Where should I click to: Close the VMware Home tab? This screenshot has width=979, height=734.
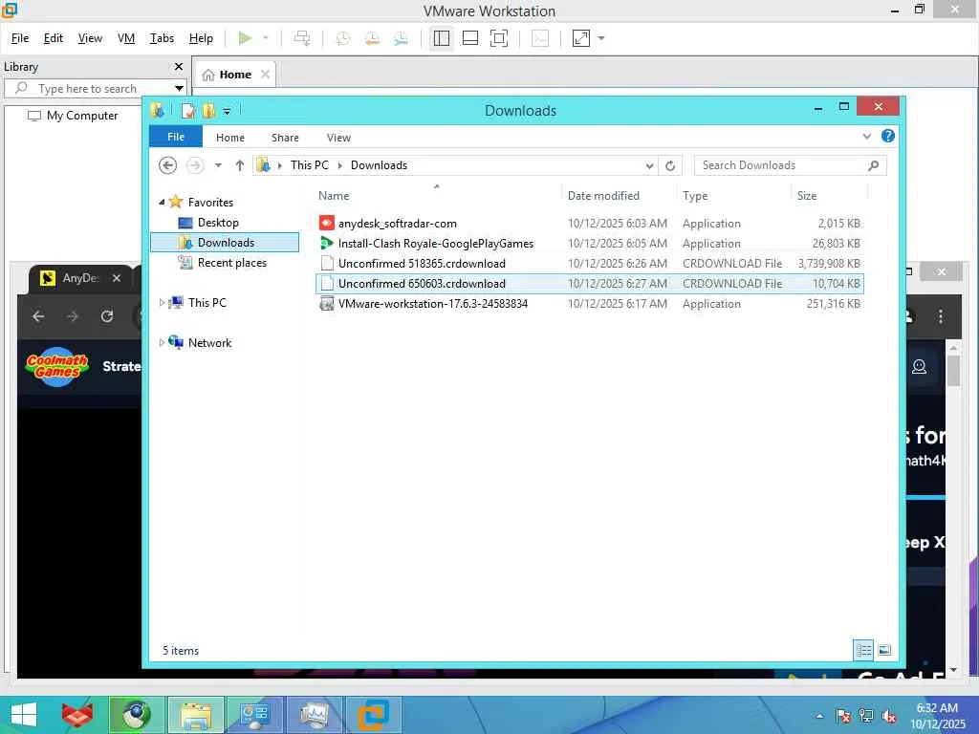[265, 75]
